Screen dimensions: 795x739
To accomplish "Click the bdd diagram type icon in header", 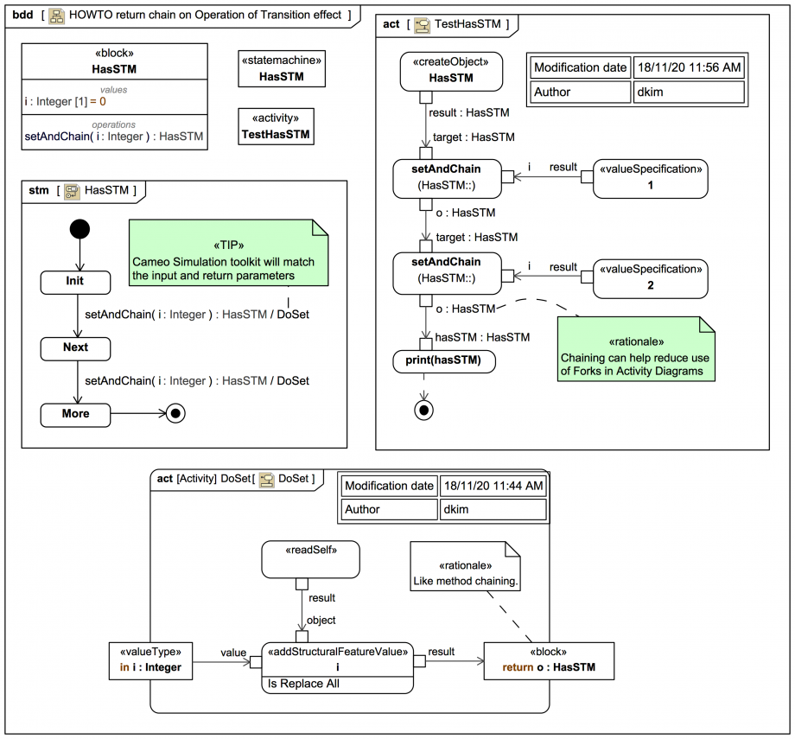I will pyautogui.click(x=56, y=16).
